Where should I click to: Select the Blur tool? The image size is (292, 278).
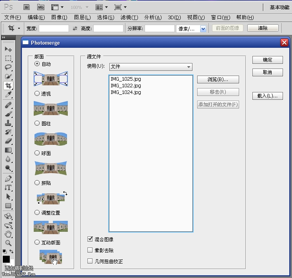click(8, 159)
